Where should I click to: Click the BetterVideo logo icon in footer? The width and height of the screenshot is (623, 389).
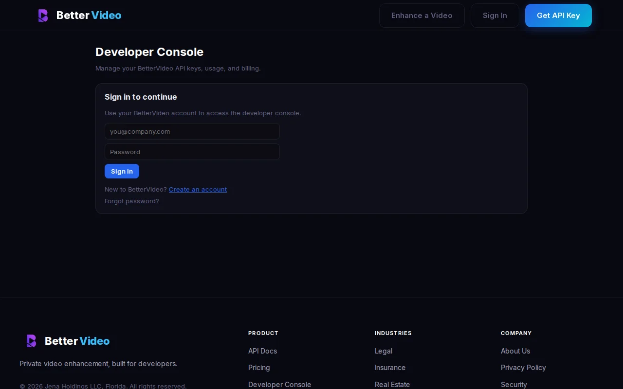coord(31,341)
